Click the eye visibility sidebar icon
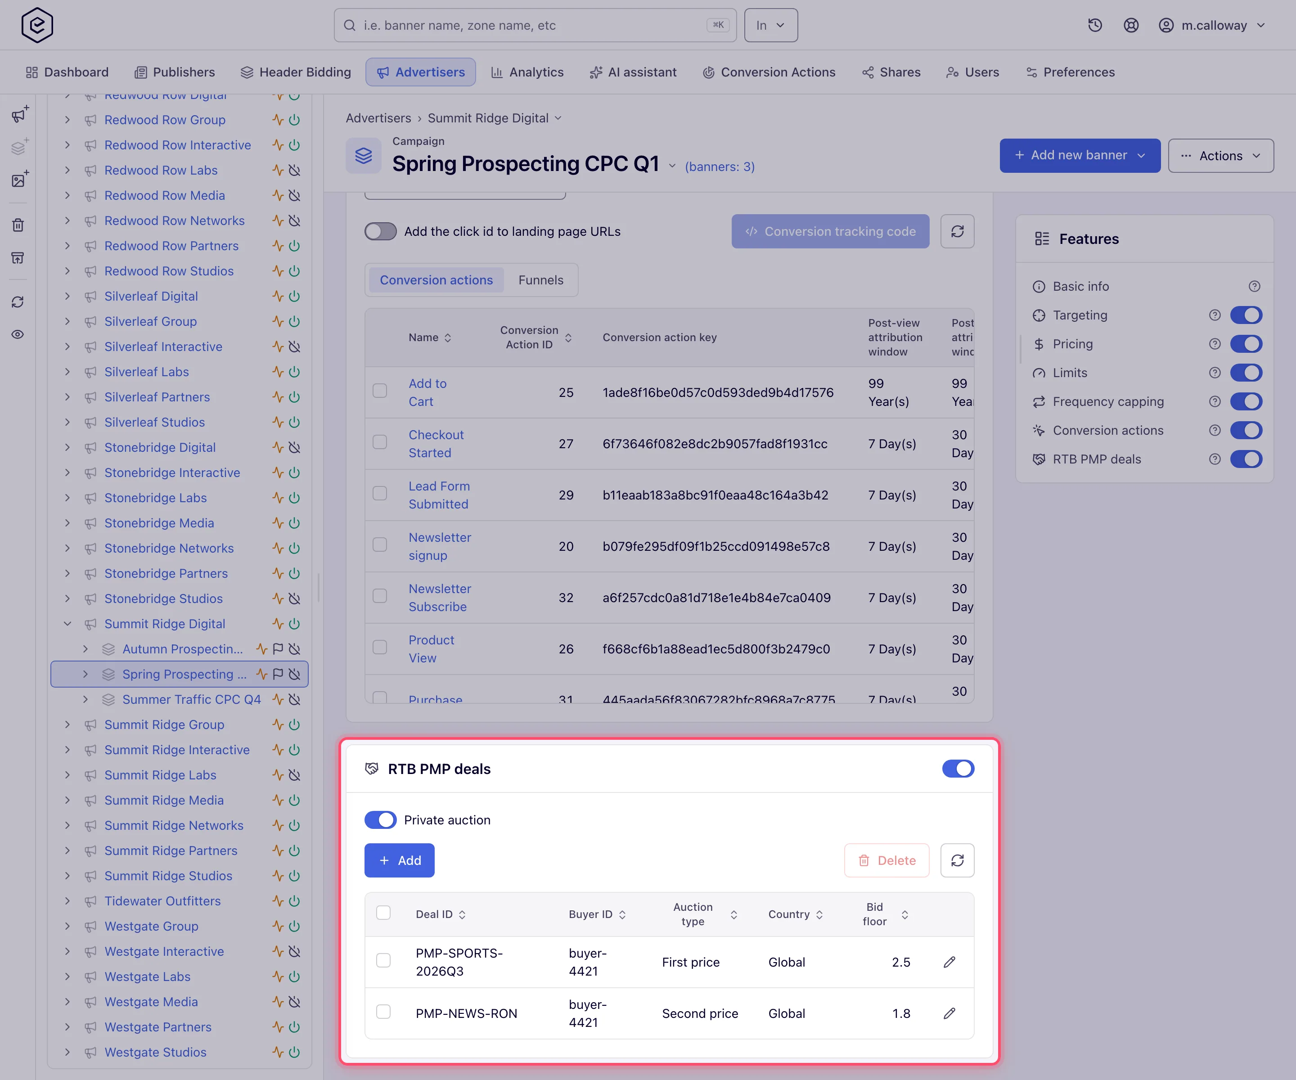The width and height of the screenshot is (1296, 1080). tap(18, 334)
